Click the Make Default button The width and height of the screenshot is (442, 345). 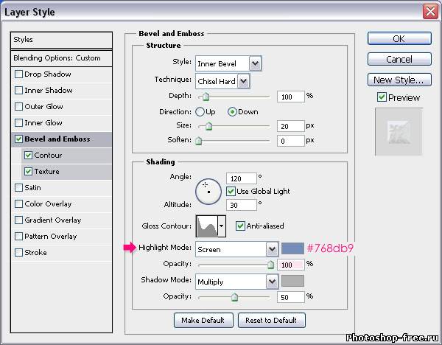(x=204, y=320)
